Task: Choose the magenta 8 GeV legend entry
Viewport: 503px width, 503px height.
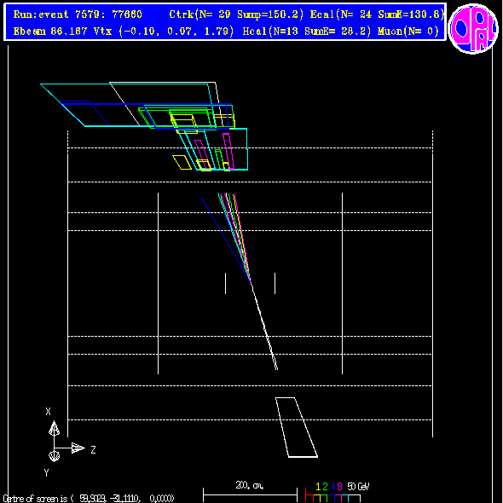Action: tap(339, 487)
